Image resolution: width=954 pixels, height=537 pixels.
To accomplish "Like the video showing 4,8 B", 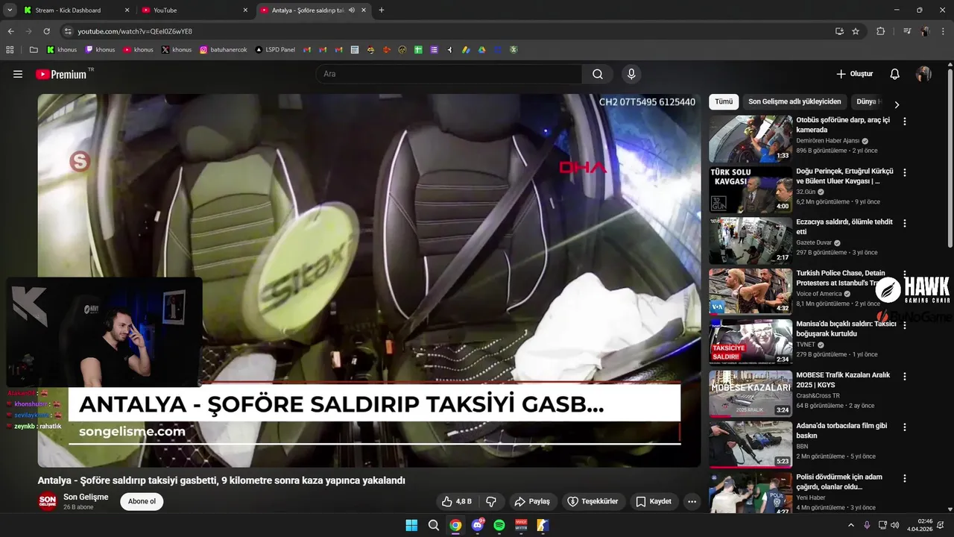I will click(x=457, y=501).
